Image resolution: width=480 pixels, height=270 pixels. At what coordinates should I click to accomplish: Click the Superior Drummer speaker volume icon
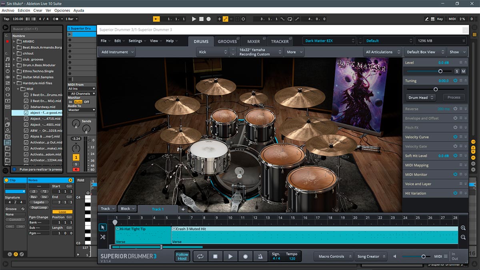(395, 256)
